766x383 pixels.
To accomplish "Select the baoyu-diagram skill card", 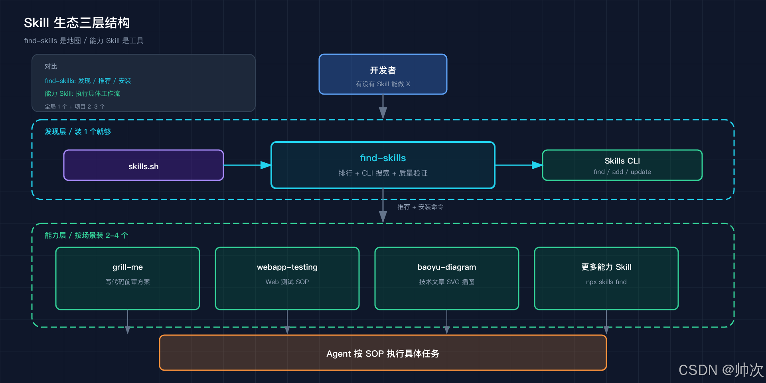I will coord(447,278).
